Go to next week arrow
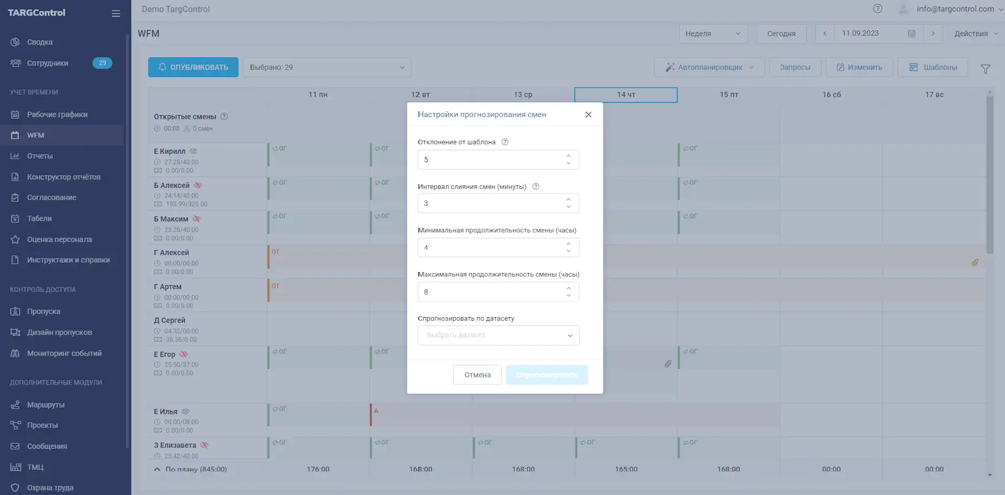1005x495 pixels. 933,33
